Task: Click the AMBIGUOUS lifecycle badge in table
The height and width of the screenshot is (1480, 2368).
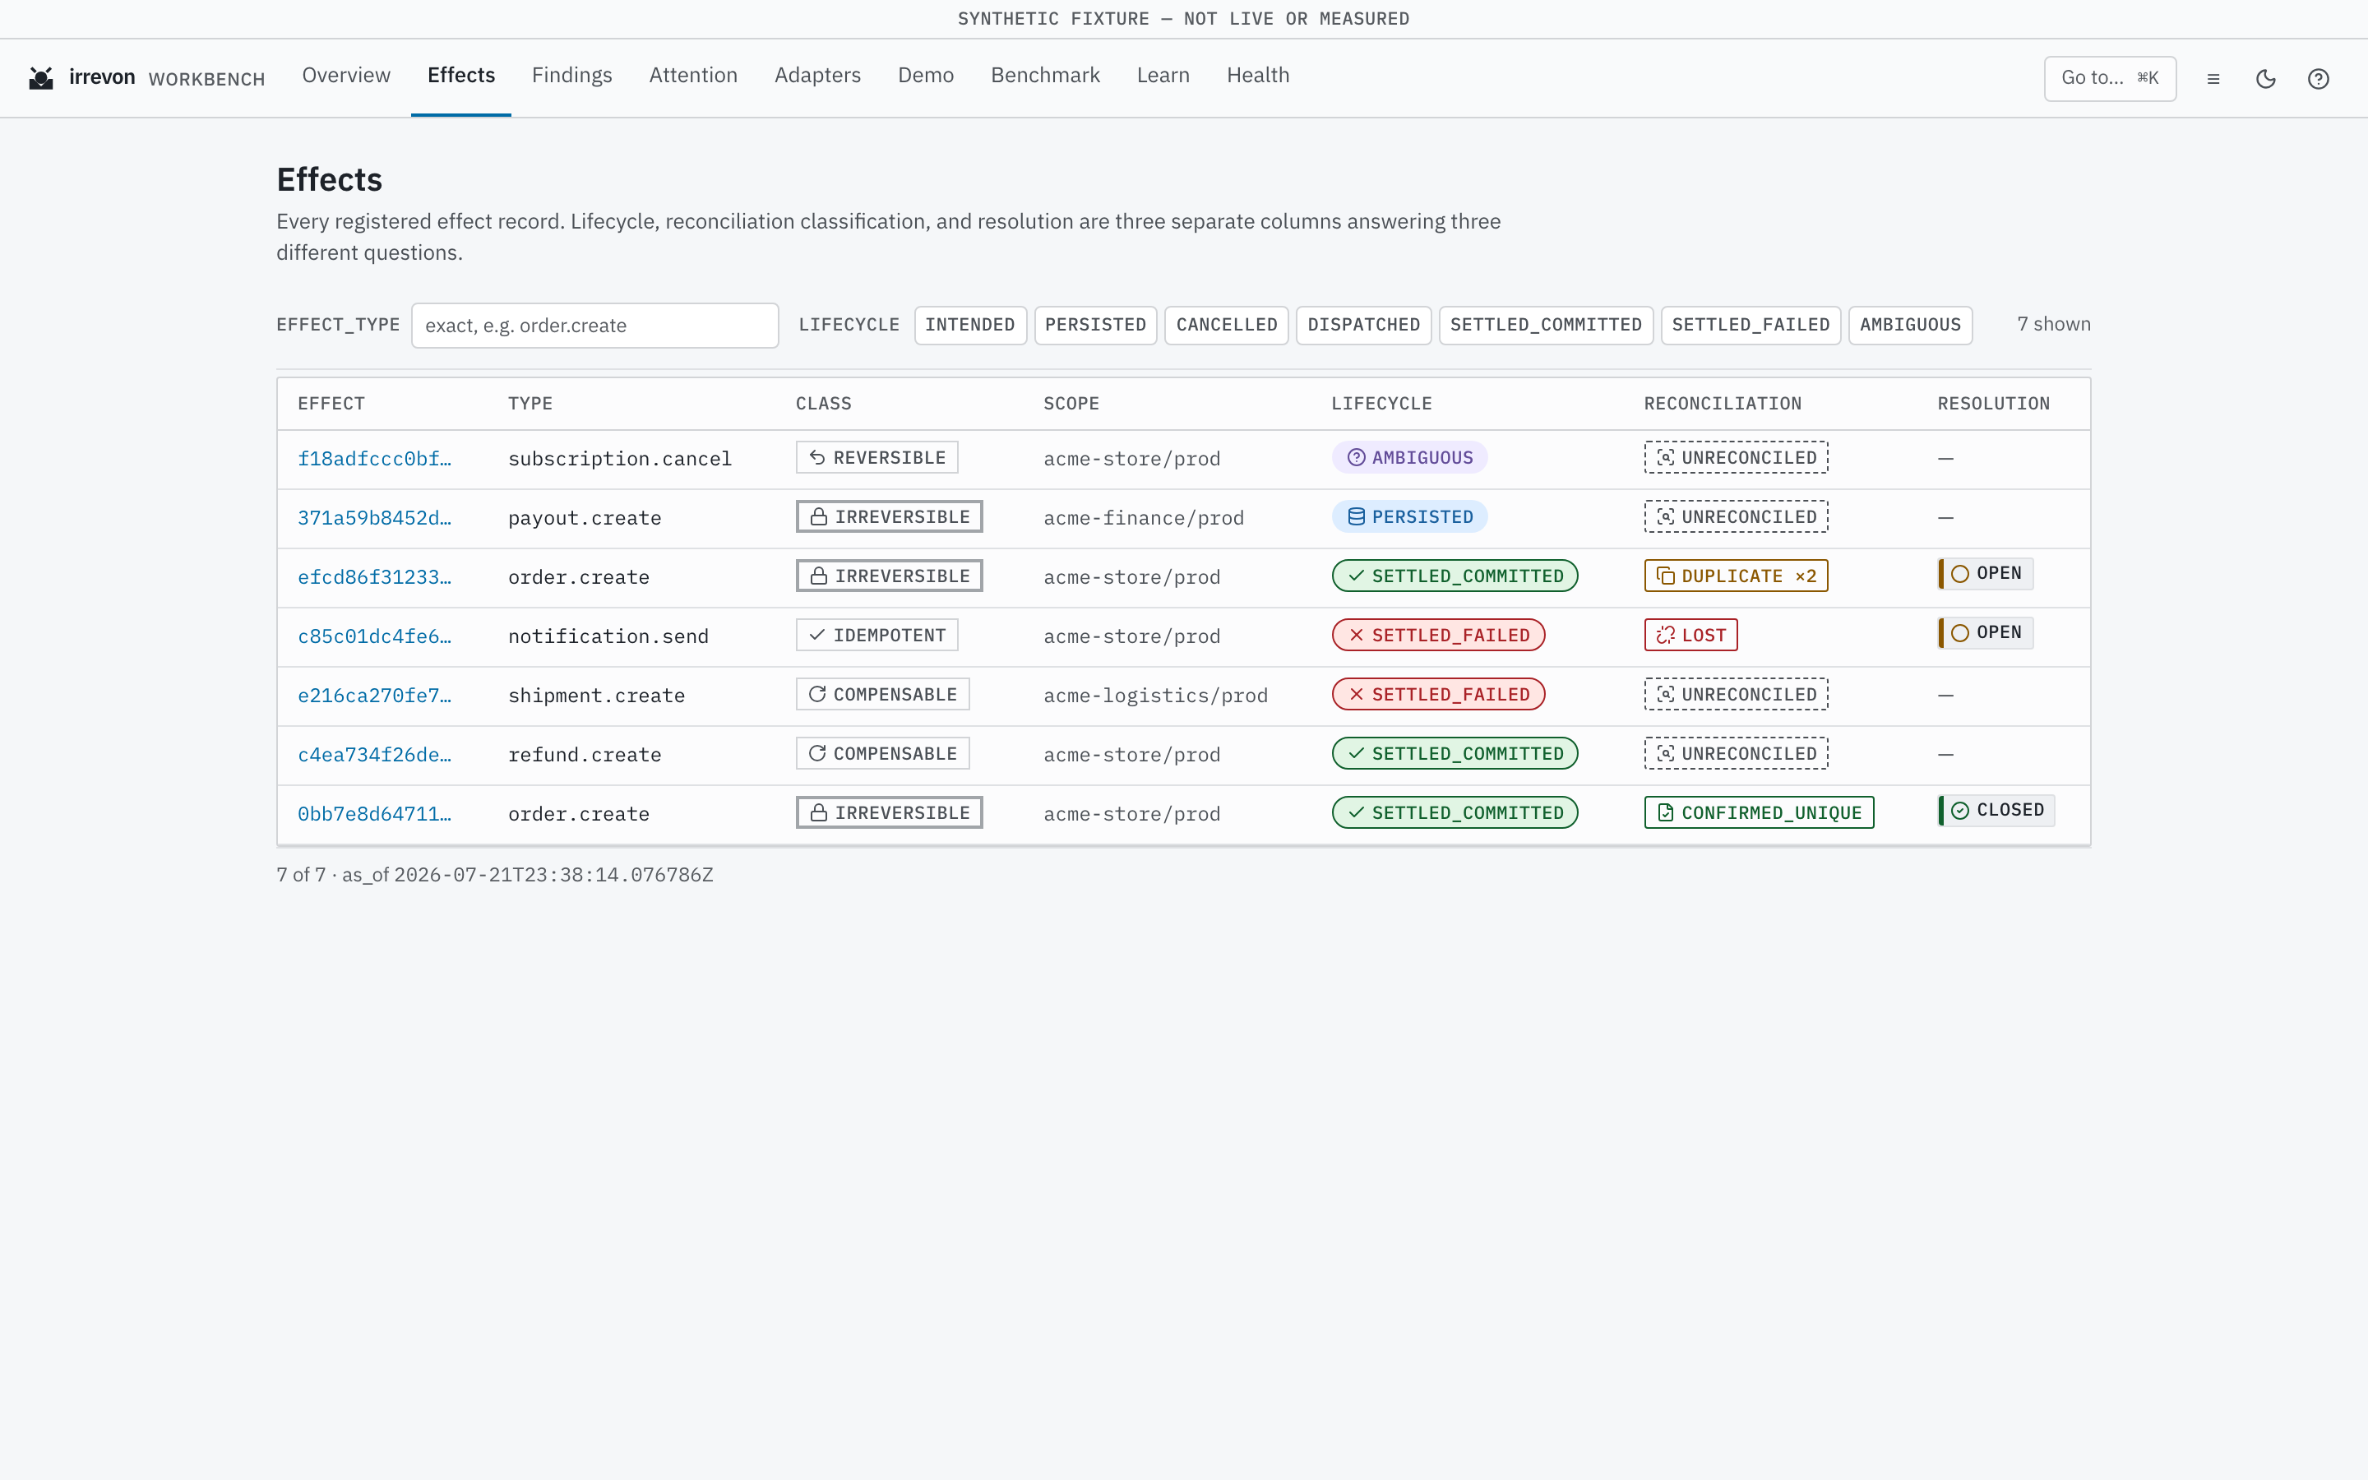Action: pyautogui.click(x=1410, y=457)
